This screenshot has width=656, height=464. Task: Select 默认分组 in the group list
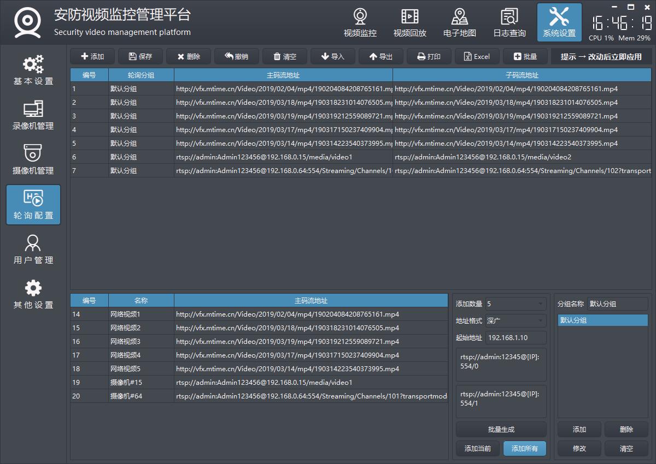602,320
